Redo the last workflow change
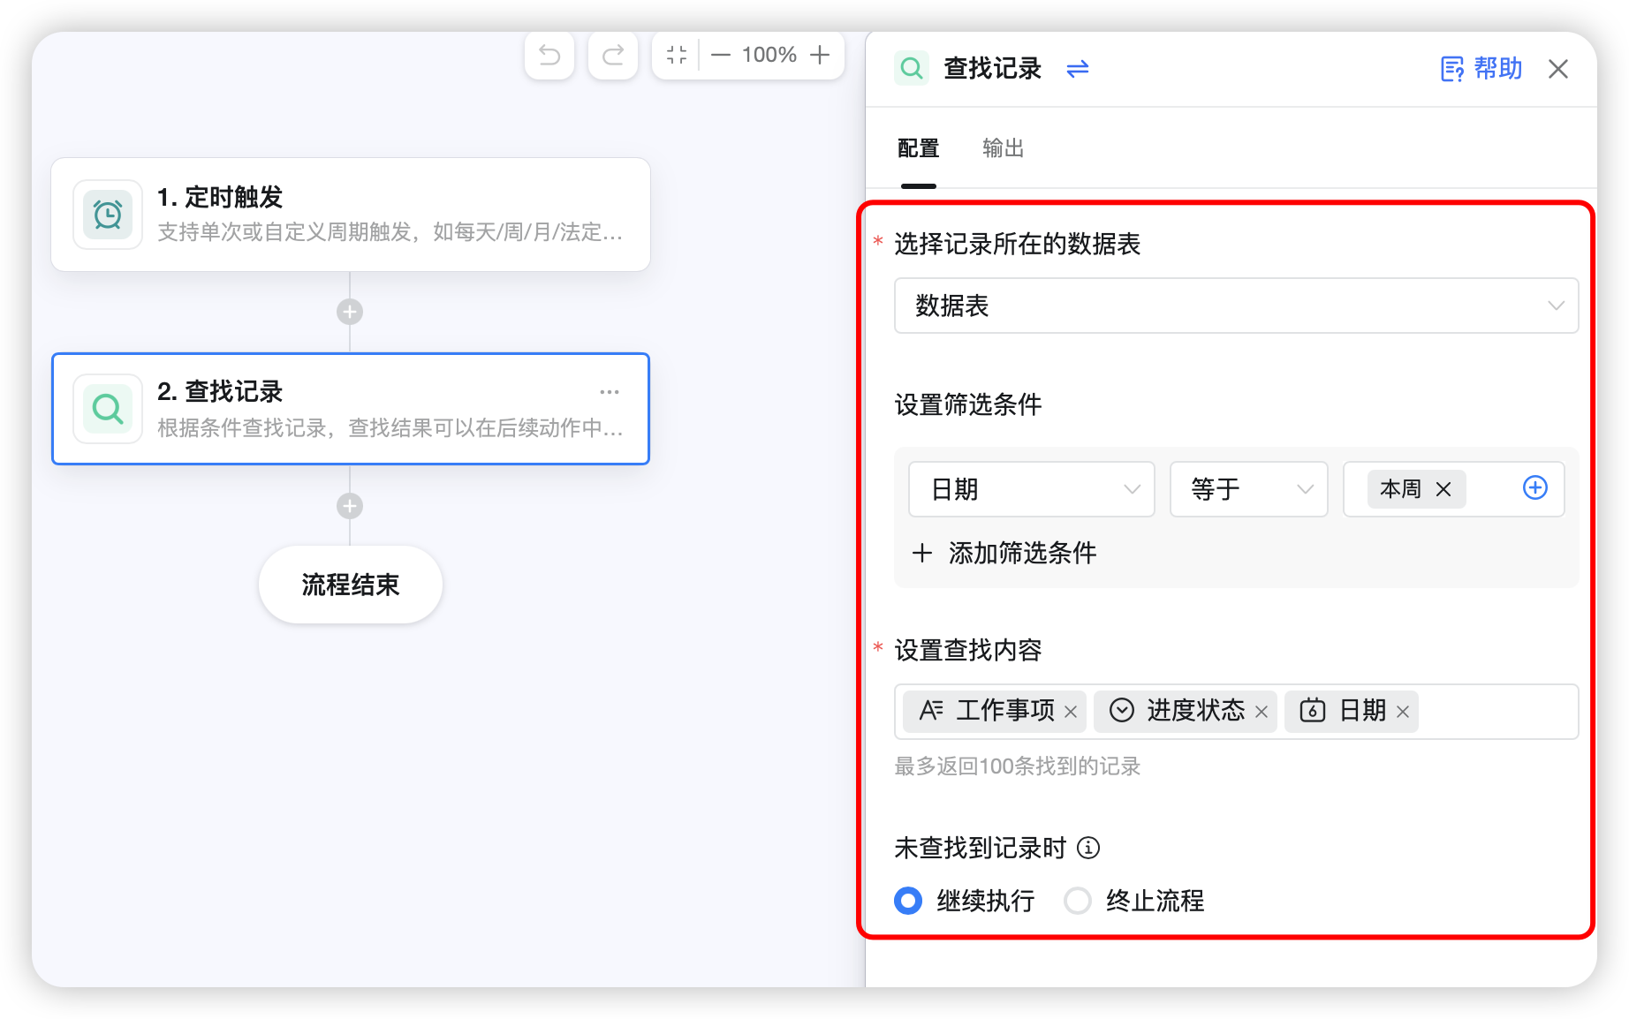Screen dimensions: 1629x1019 point(613,56)
